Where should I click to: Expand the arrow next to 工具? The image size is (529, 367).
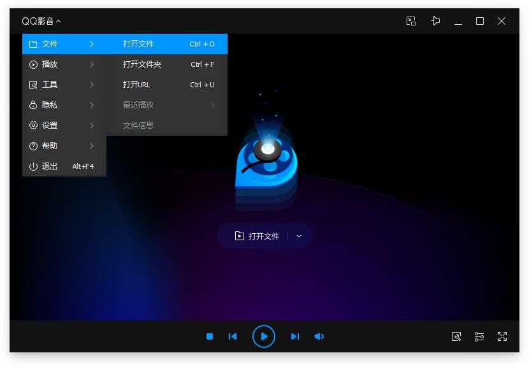[92, 85]
